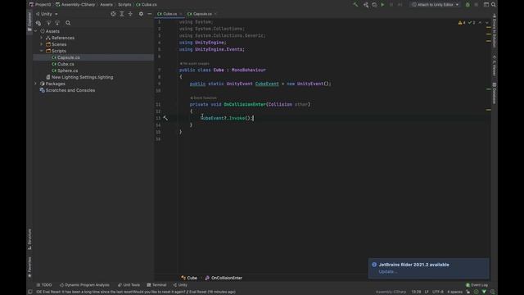Select Capsule.cs in the Explorer tree

point(69,57)
